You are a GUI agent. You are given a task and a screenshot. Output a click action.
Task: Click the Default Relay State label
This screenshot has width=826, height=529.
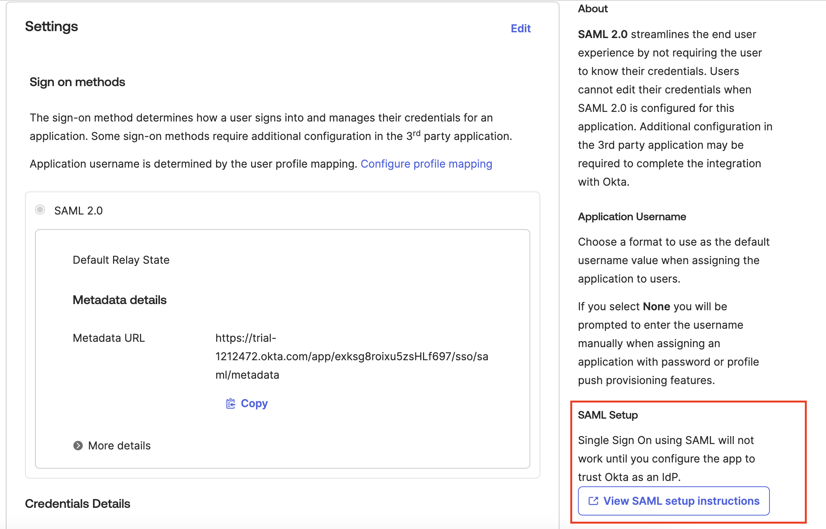pos(121,260)
